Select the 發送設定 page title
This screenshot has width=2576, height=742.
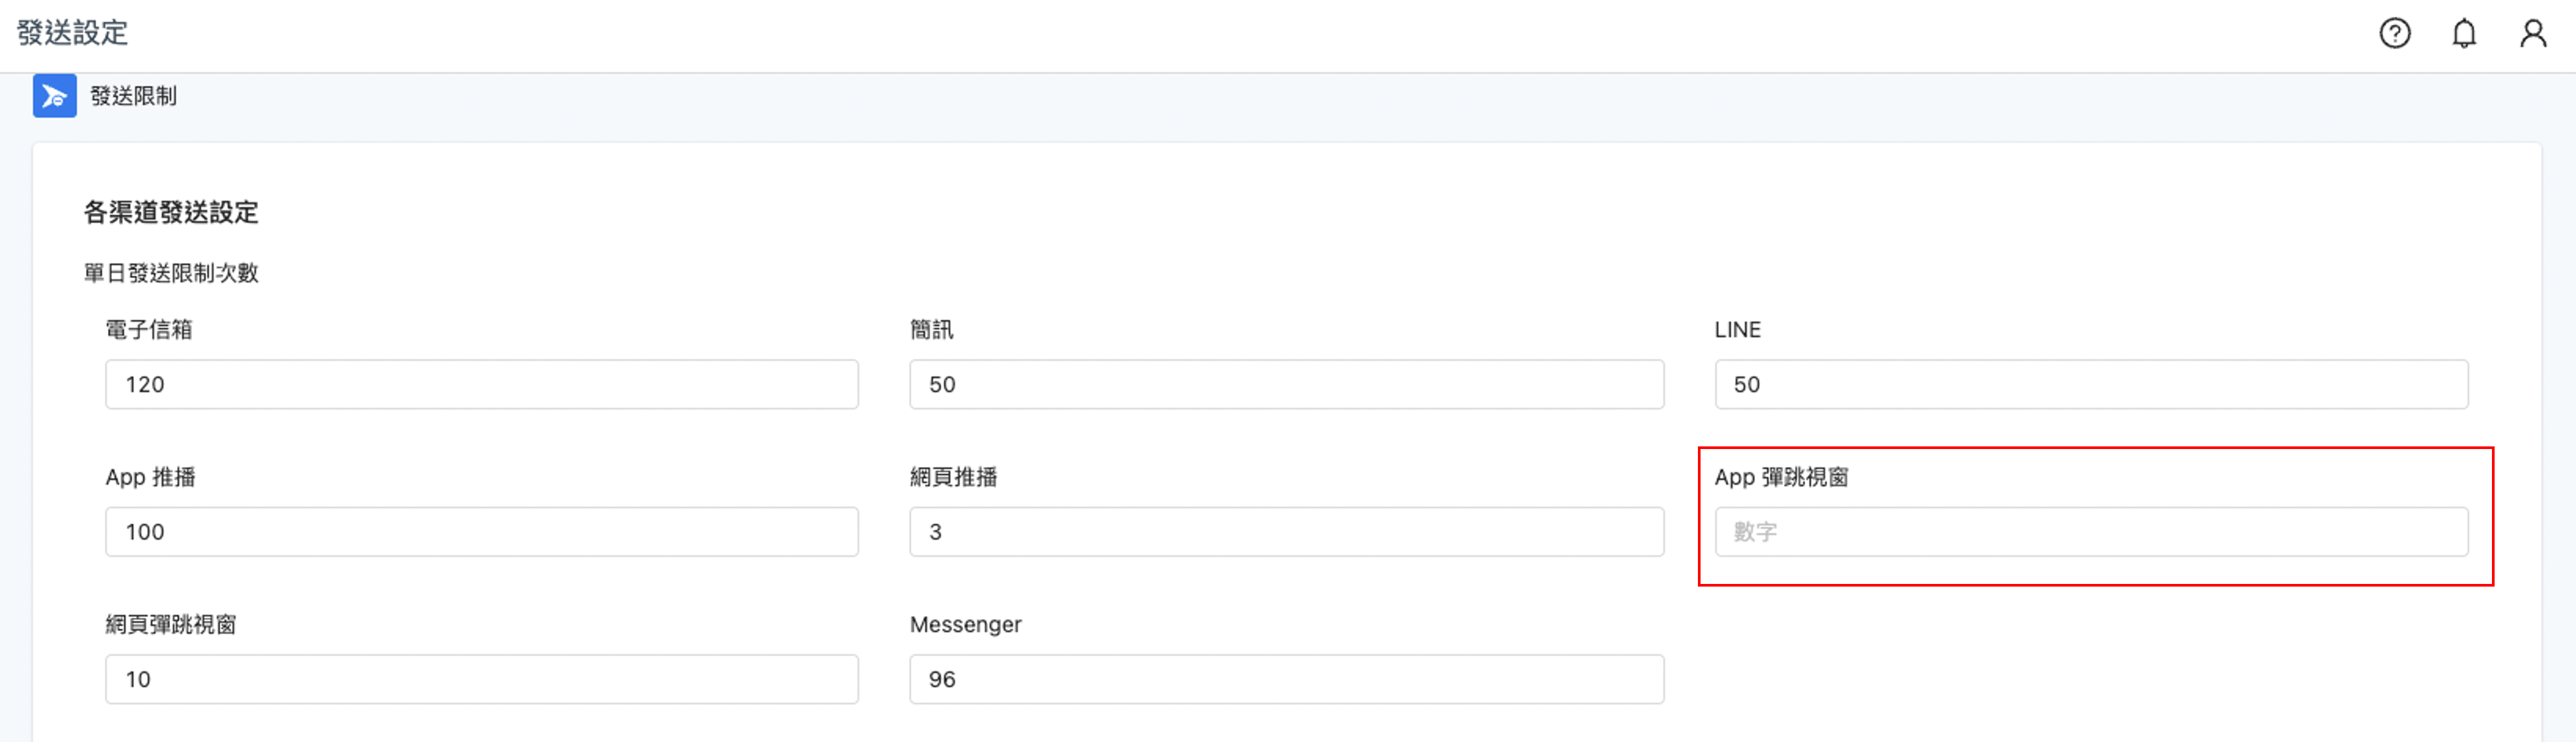pyautogui.click(x=71, y=33)
